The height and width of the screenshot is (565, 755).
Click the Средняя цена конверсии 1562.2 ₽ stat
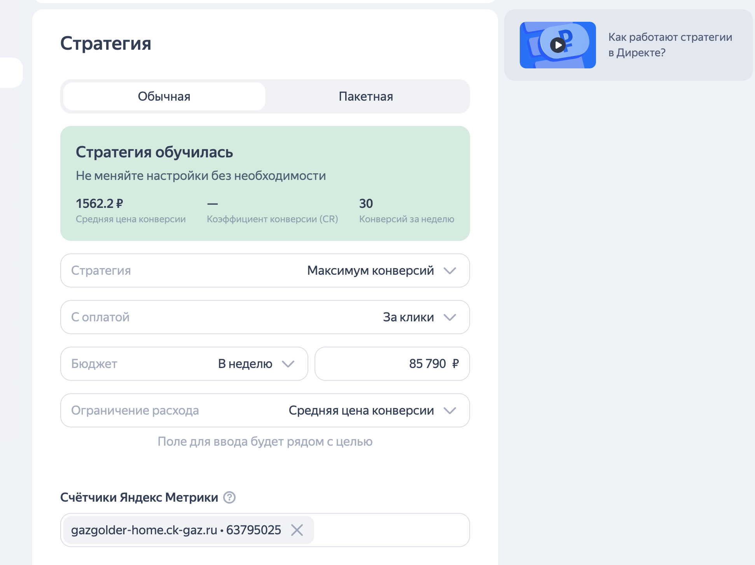100,204
